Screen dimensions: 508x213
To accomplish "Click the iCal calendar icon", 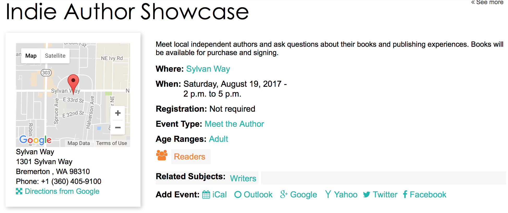I will tap(206, 195).
